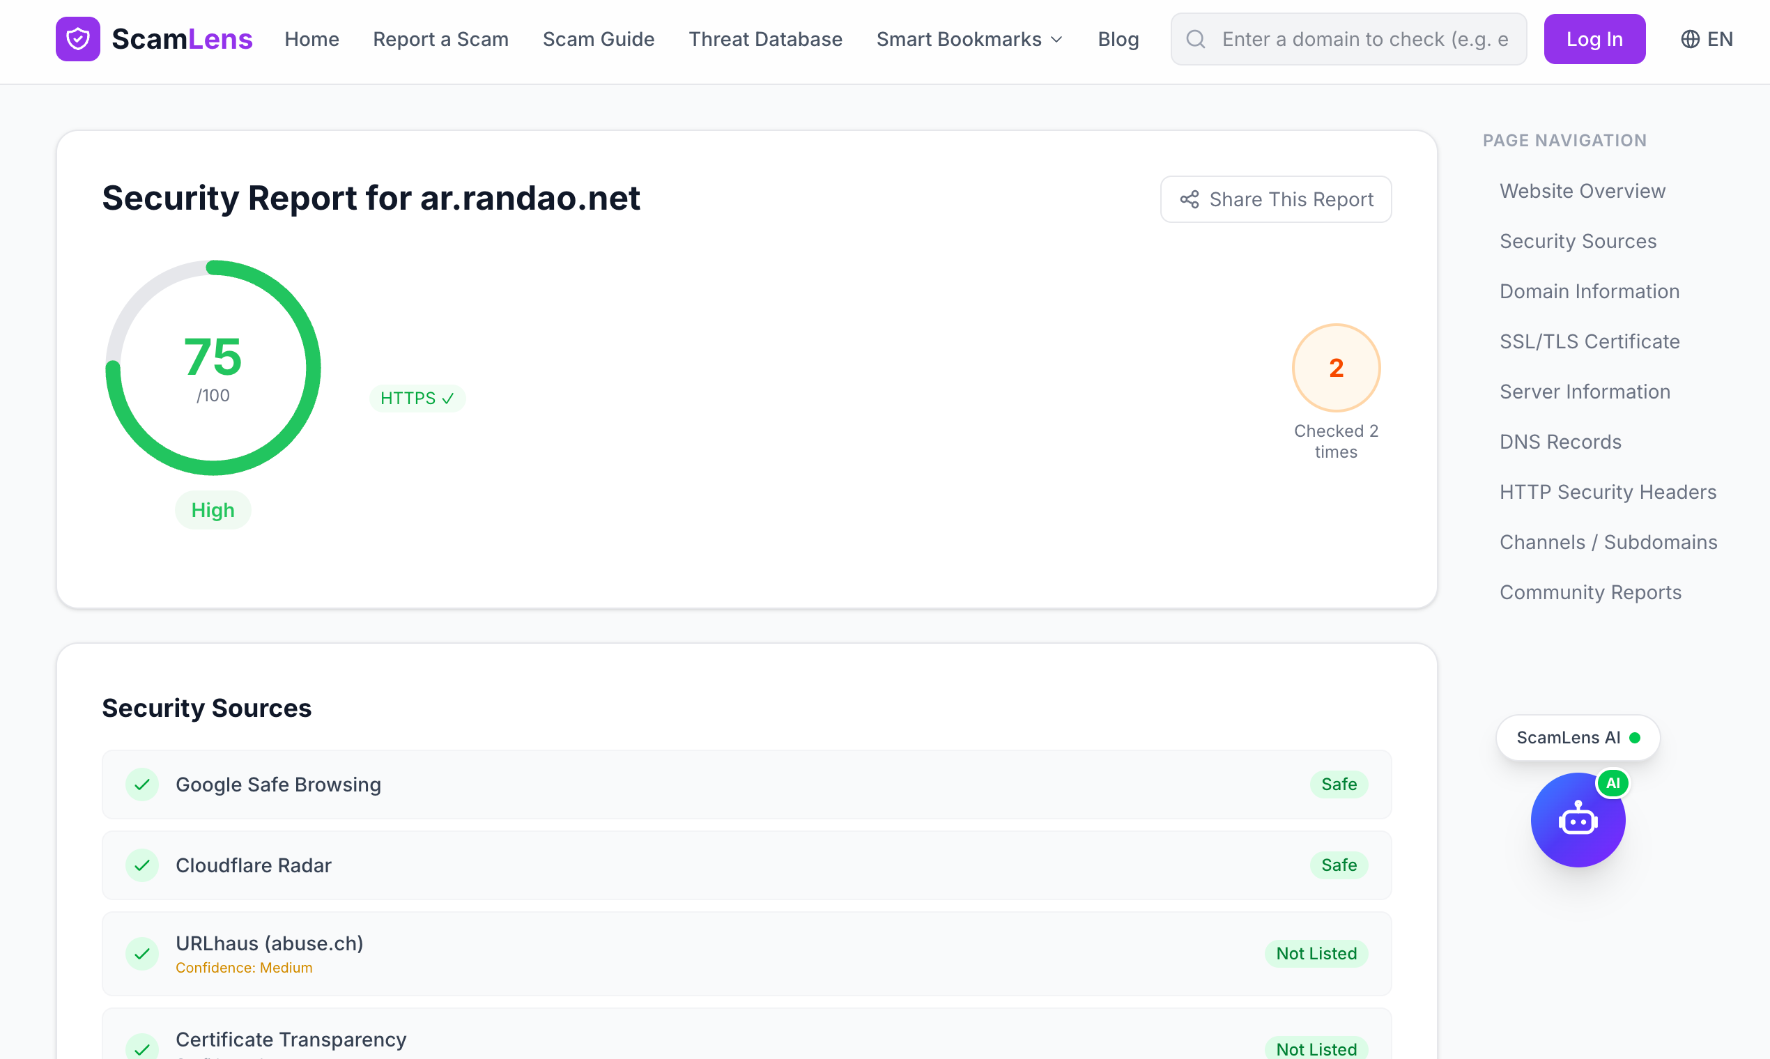This screenshot has width=1770, height=1059.
Task: Click the checkmark icon next to Cloudflare Radar
Action: (x=142, y=865)
